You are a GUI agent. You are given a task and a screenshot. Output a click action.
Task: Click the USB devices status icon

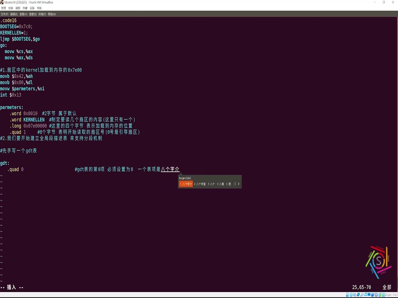(x=362, y=295)
